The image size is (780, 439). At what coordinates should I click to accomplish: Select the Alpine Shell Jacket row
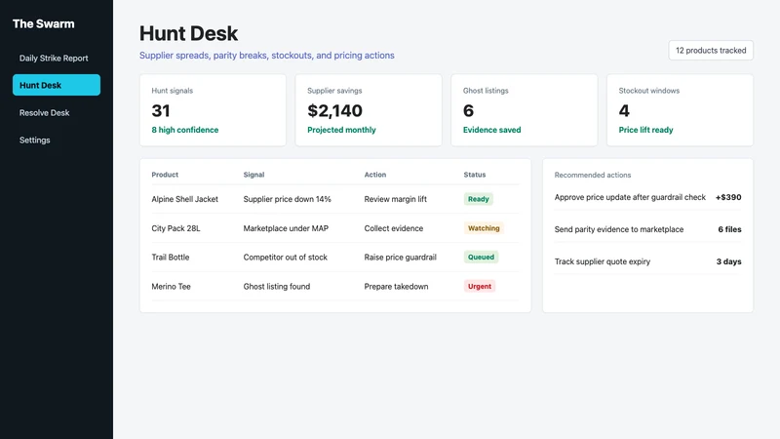(335, 199)
